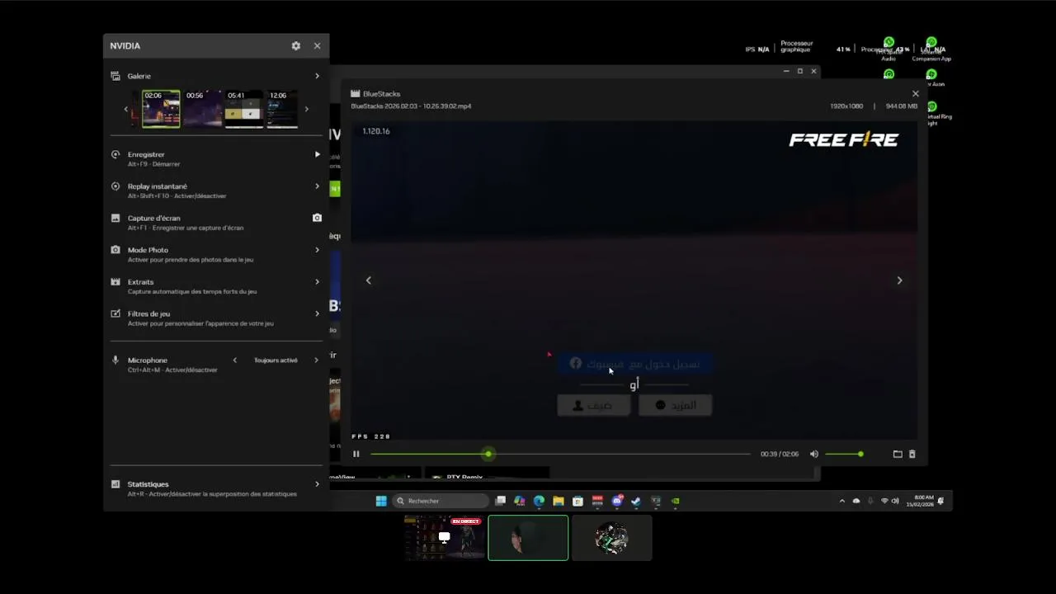The image size is (1056, 594).
Task: Click the Extraits icon
Action: point(115,281)
